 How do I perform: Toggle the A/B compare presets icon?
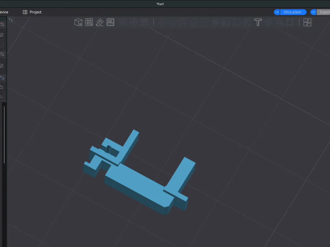pos(2,78)
